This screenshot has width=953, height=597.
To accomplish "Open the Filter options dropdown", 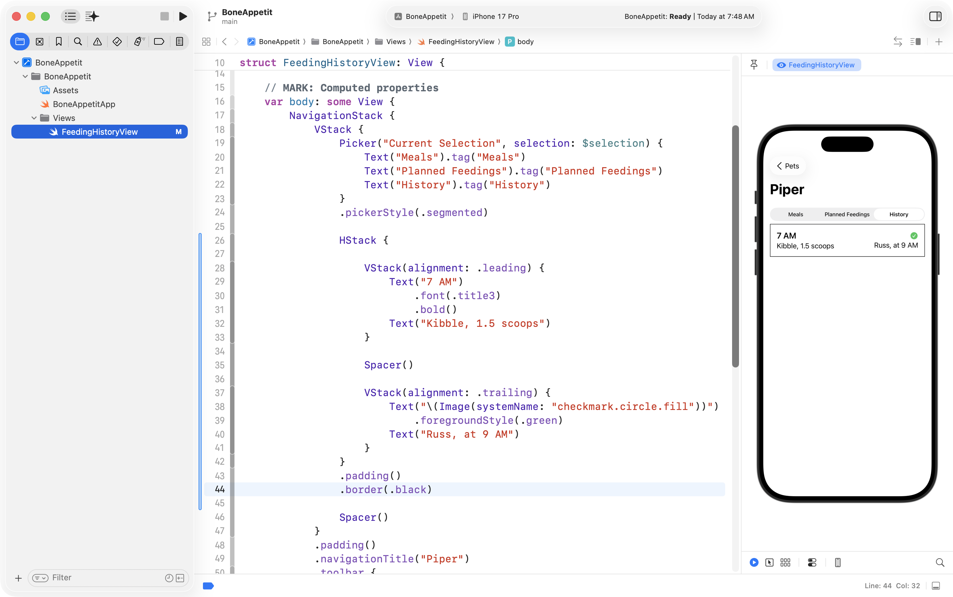I will pos(40,578).
